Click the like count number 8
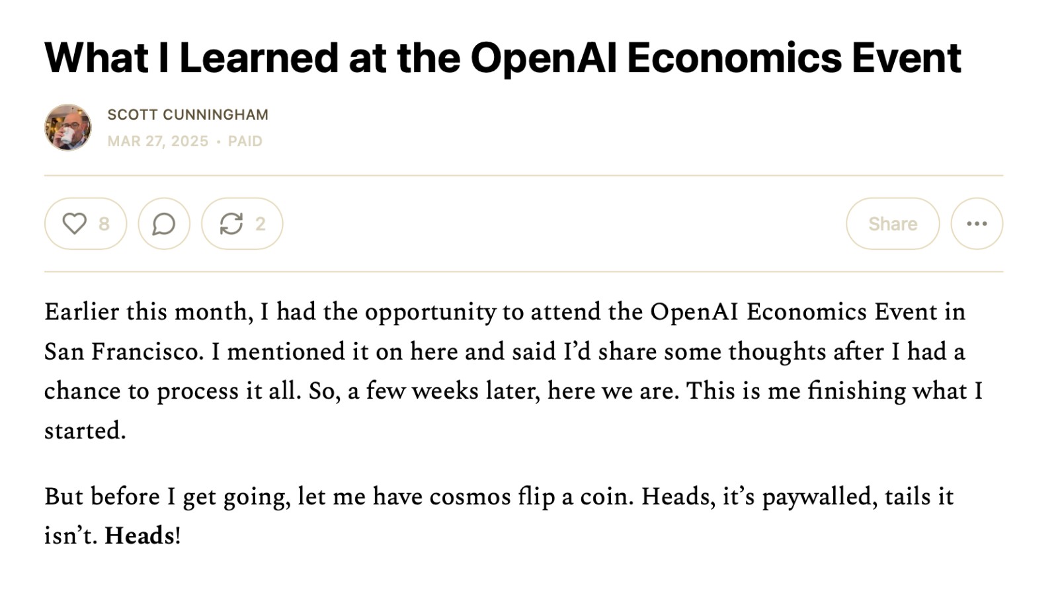The width and height of the screenshot is (1058, 595). pos(104,223)
